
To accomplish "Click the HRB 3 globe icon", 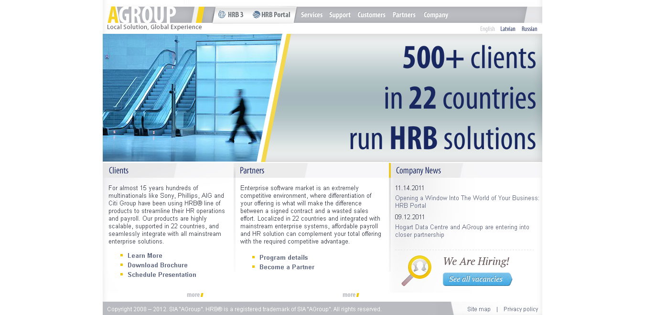I will point(222,15).
